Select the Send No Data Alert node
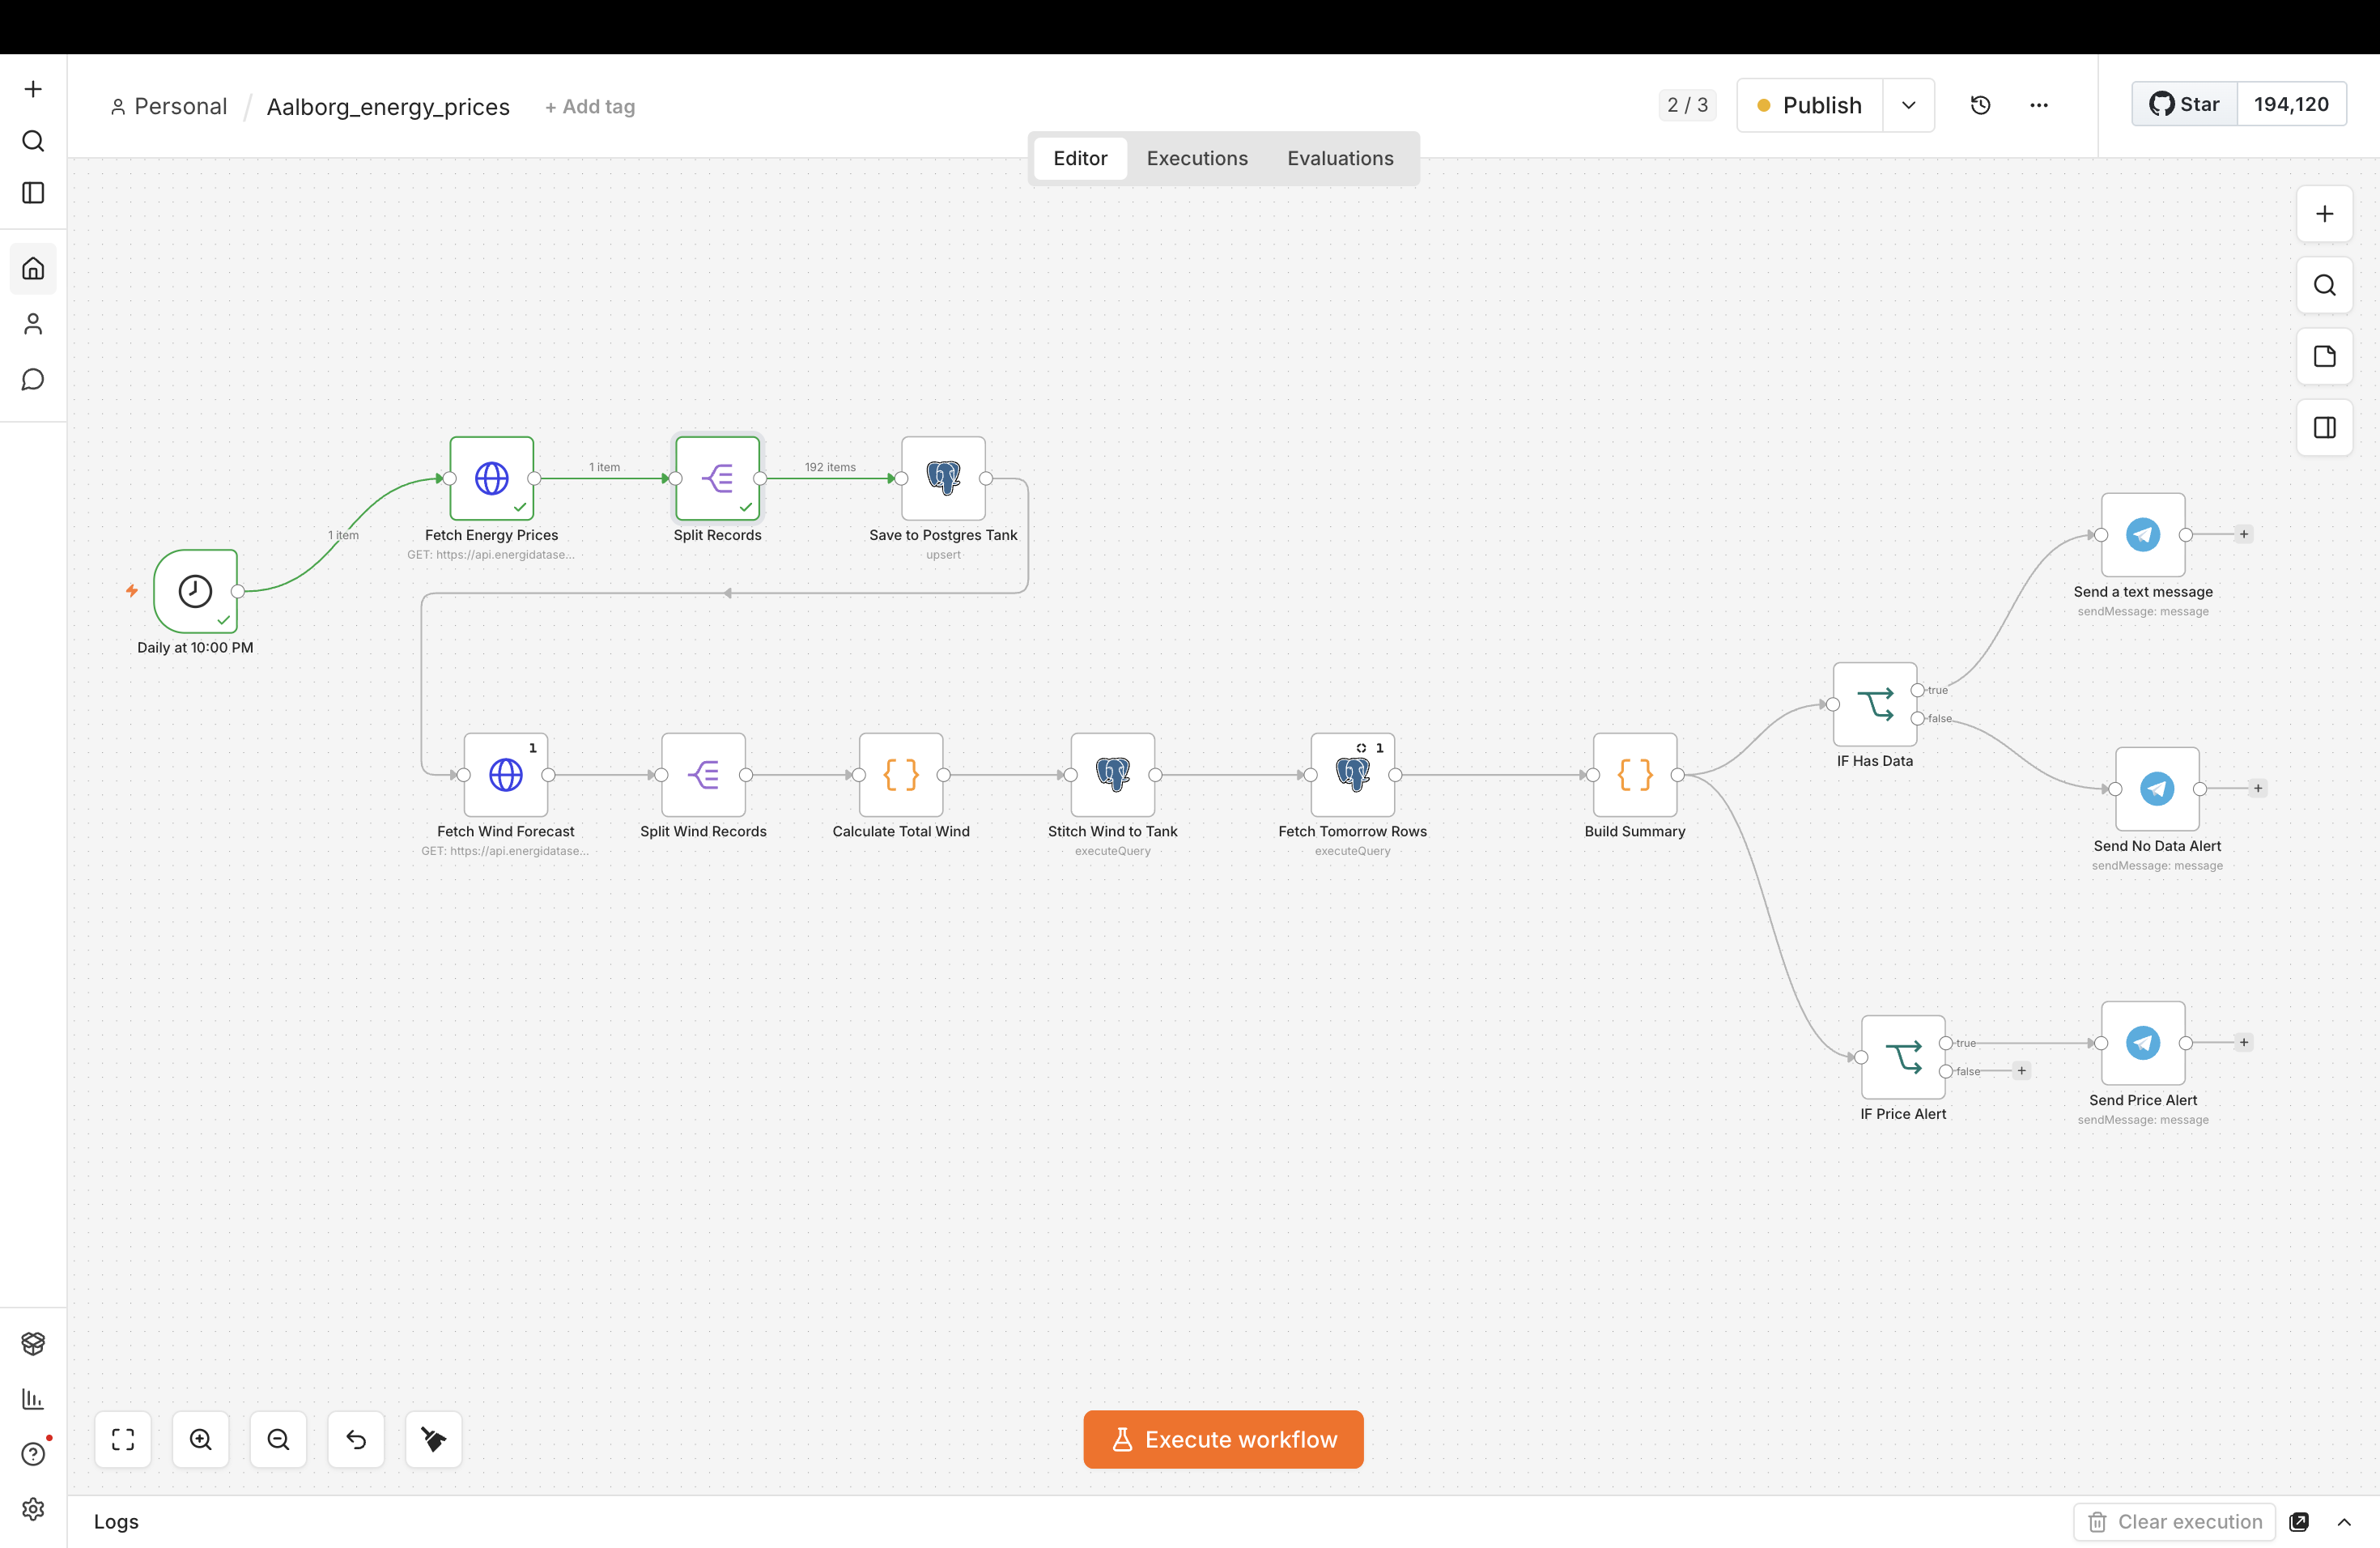Screen dimensions: 2380x1548 (2157, 789)
